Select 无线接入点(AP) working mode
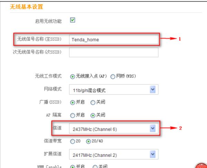Screen dimensions: 207x168 (x=72, y=77)
